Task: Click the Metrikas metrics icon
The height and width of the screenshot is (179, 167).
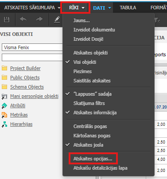Action: point(4,115)
